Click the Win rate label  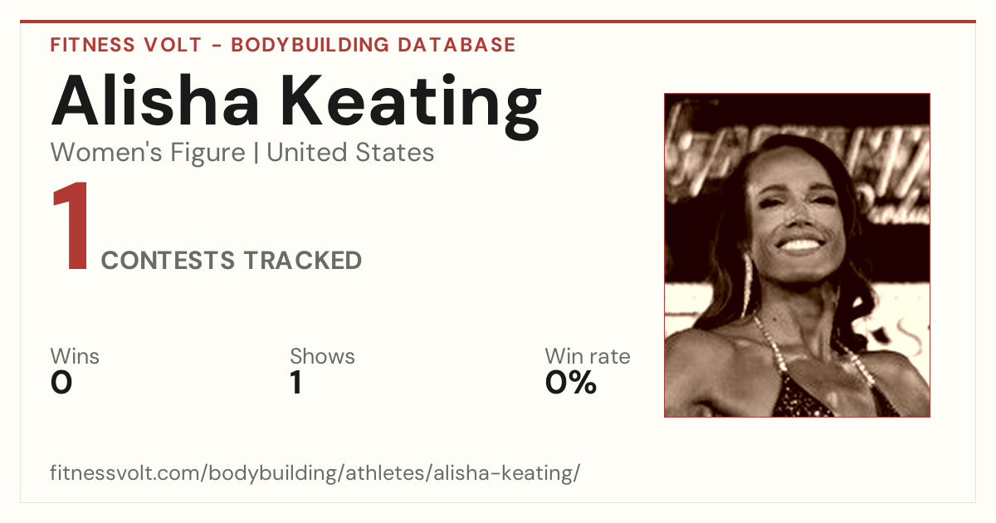[x=588, y=356]
